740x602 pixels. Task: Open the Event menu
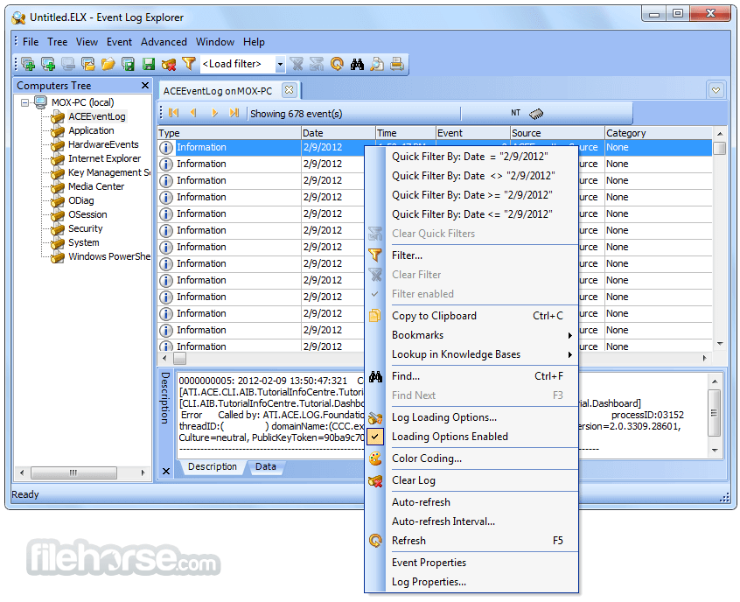pos(119,42)
